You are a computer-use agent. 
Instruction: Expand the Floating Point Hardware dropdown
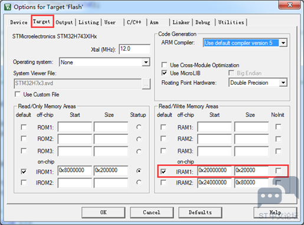pos(283,82)
